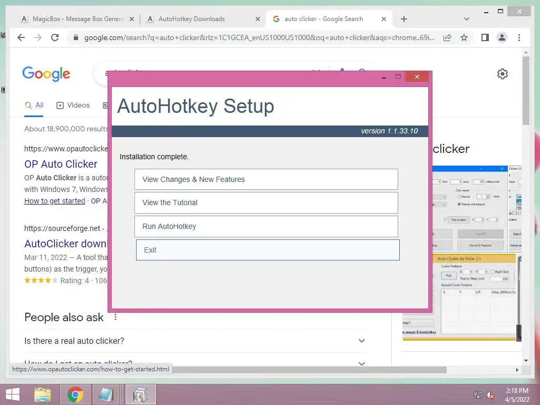Select the All search filter tab
This screenshot has width=540, height=405.
[x=34, y=105]
